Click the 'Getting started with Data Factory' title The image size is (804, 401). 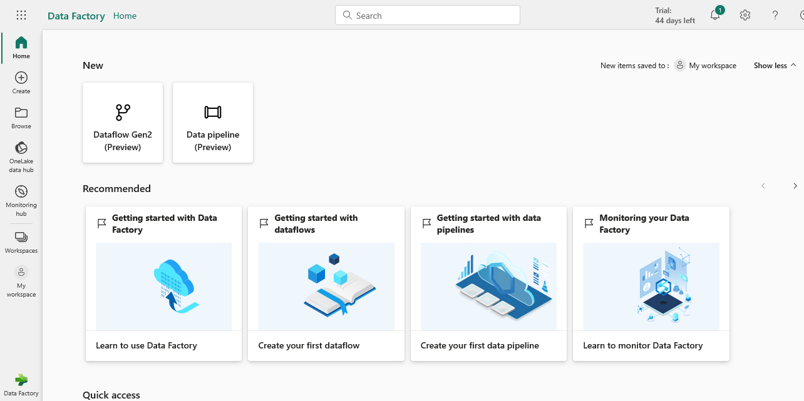(165, 224)
